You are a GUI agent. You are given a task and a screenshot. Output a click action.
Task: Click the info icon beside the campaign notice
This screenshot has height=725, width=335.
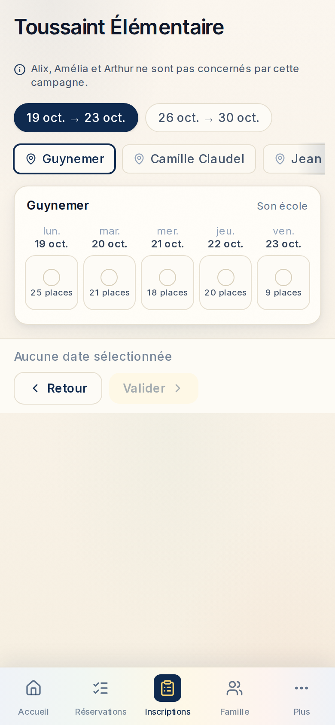(20, 70)
